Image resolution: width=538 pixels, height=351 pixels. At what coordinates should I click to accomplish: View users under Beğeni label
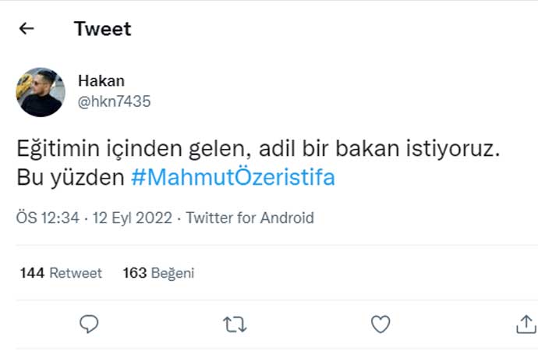173,273
